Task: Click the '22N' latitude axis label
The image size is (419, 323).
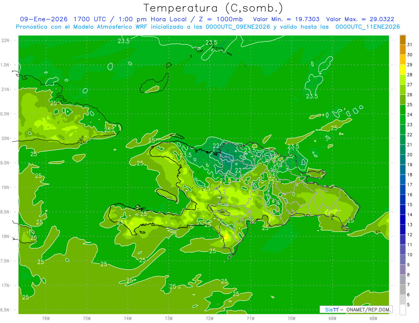Action: pyautogui.click(x=5, y=40)
